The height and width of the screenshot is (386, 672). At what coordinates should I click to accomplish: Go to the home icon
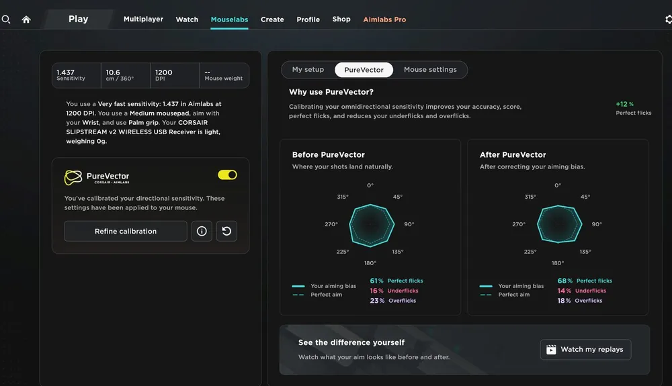[26, 19]
